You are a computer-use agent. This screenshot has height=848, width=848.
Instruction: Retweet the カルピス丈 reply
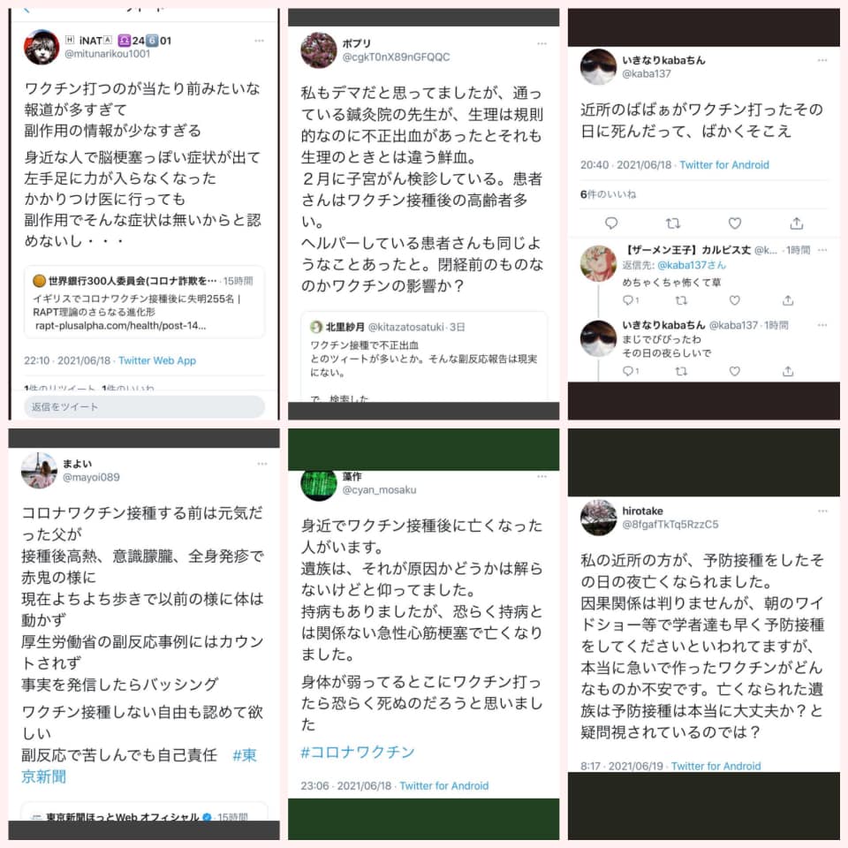[x=681, y=300]
